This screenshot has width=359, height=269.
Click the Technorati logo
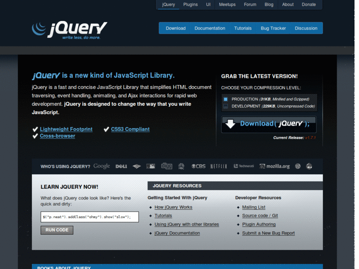pos(244,166)
